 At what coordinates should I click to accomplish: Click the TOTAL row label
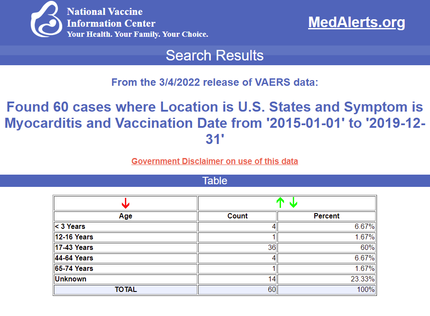coord(126,289)
